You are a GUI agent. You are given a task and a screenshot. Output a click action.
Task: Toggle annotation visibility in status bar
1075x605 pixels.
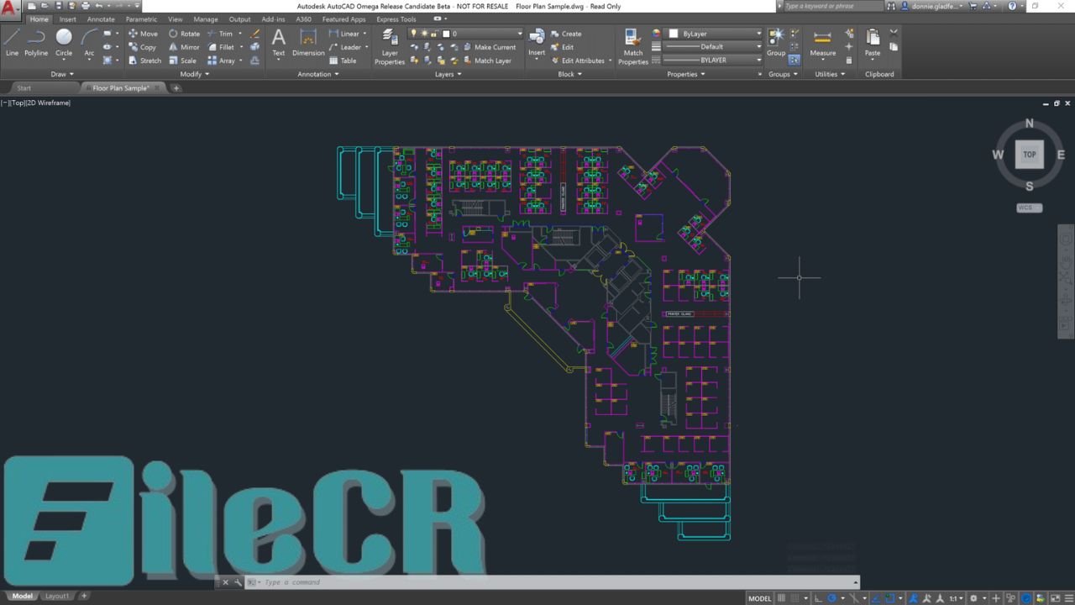(913, 598)
